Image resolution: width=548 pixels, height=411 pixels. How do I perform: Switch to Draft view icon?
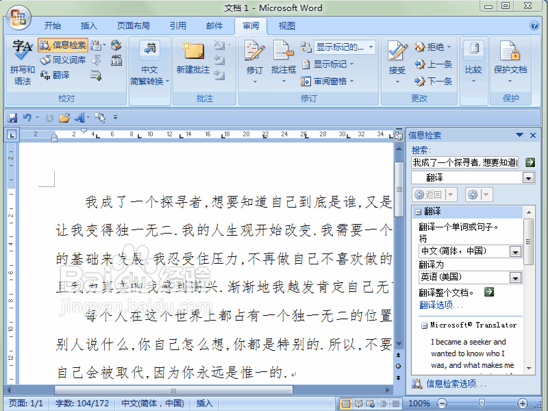point(396,403)
